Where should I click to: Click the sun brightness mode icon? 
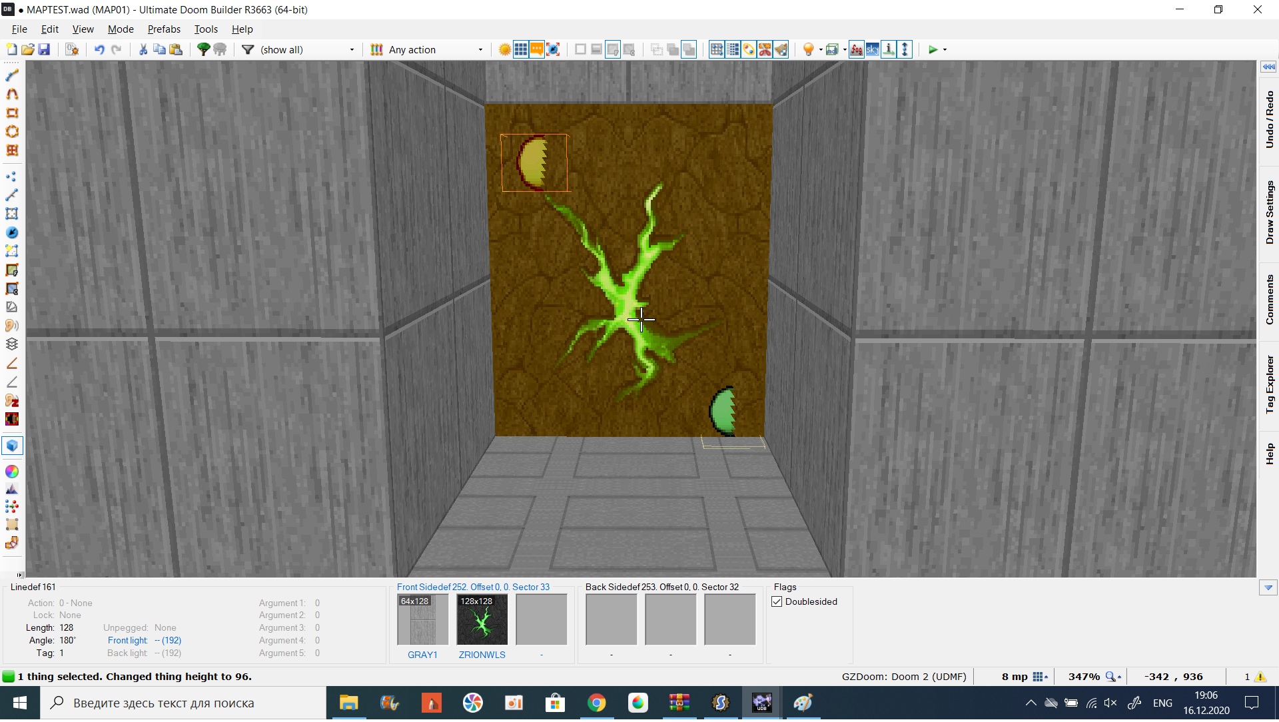pyautogui.click(x=505, y=50)
